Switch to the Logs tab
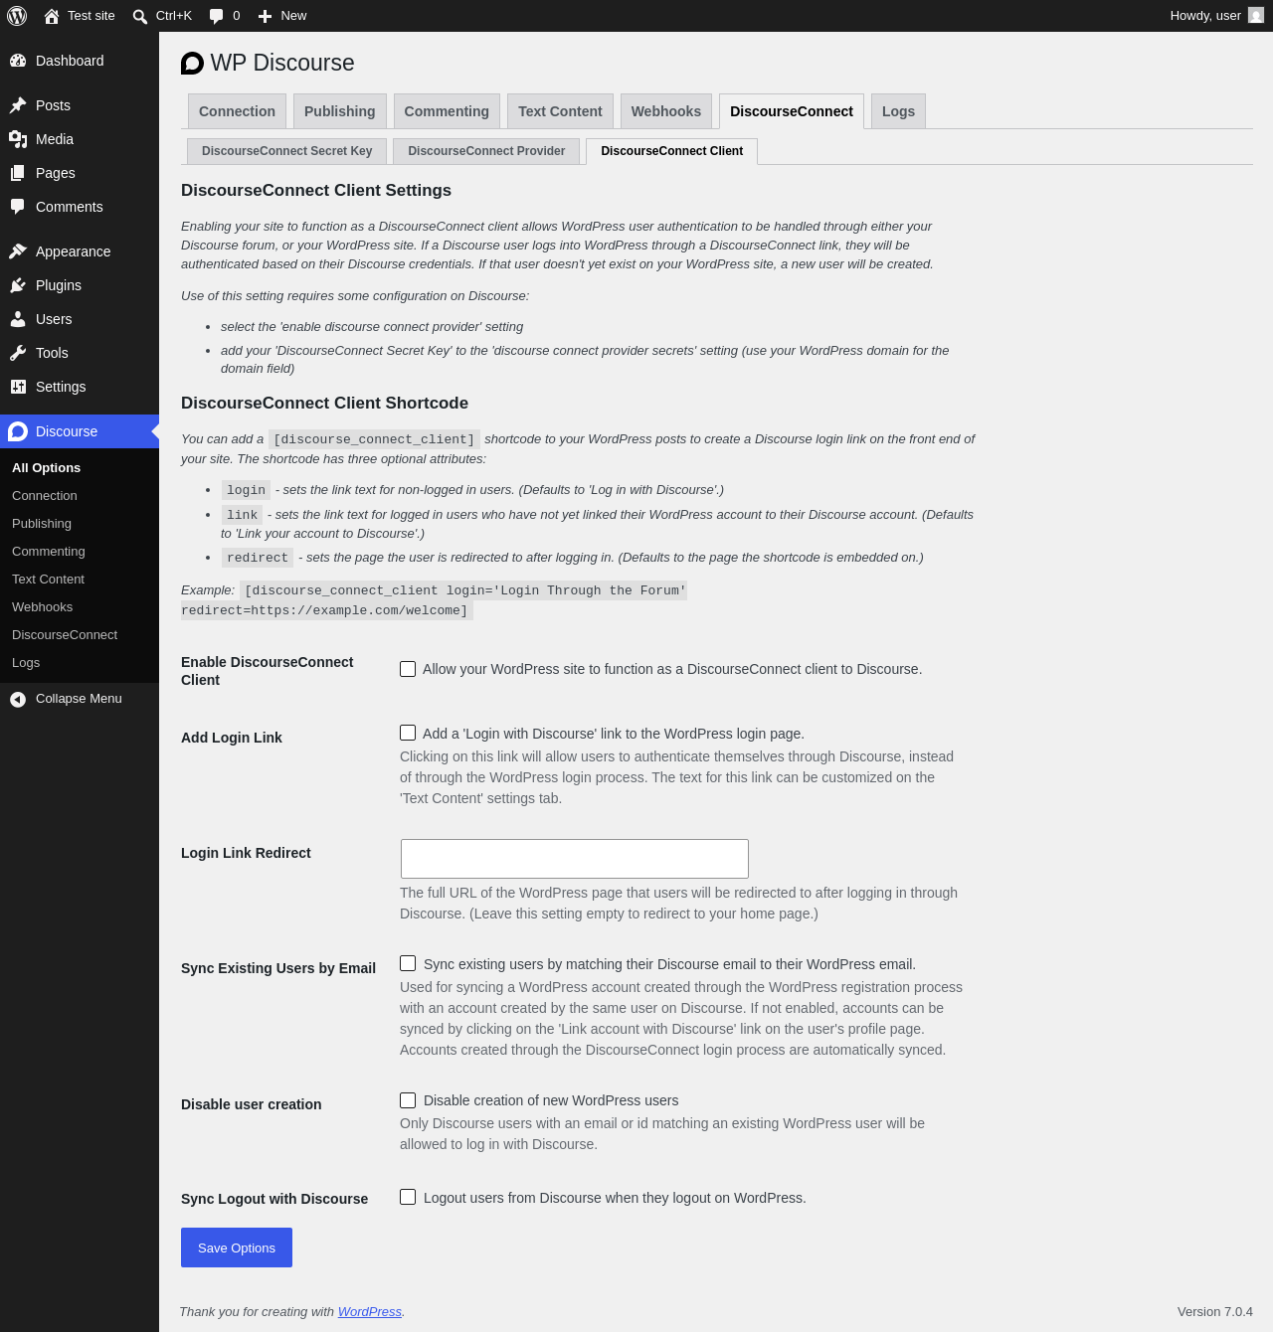Screen dimensions: 1273x1332 click(898, 111)
